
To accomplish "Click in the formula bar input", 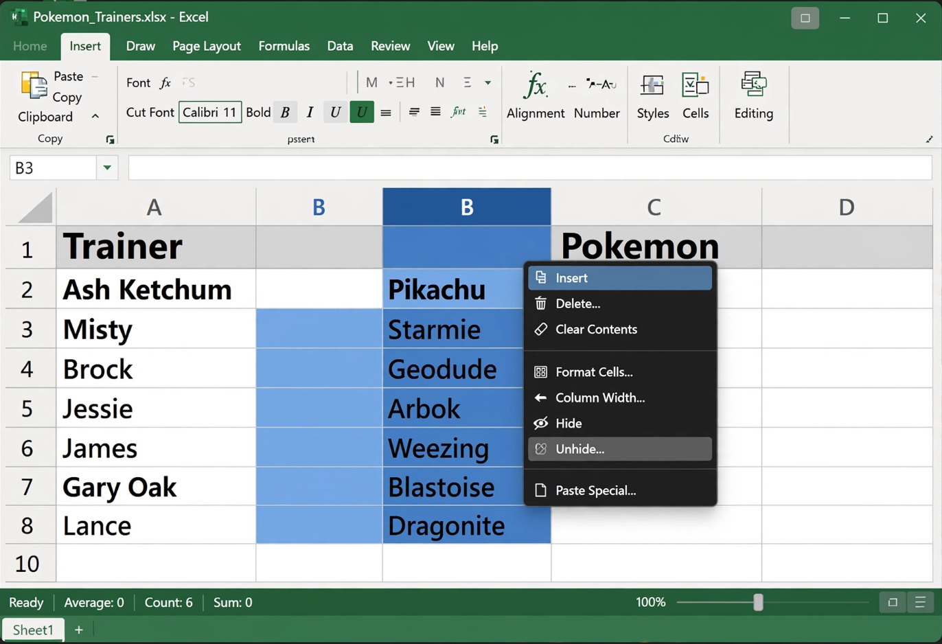I will pyautogui.click(x=530, y=168).
